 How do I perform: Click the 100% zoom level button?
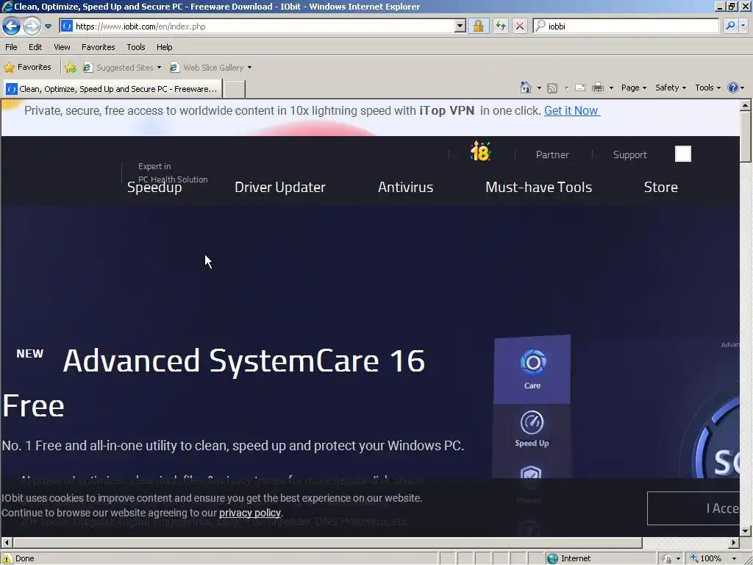click(x=706, y=558)
